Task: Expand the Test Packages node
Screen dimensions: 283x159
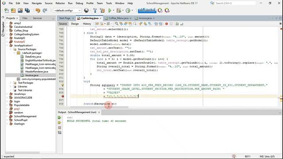Action: [x=11, y=83]
